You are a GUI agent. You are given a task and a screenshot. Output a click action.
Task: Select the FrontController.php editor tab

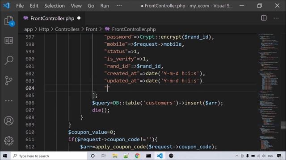[52, 18]
